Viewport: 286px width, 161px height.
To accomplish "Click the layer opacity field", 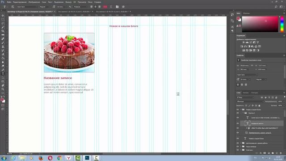I will pyautogui.click(x=281, y=102).
